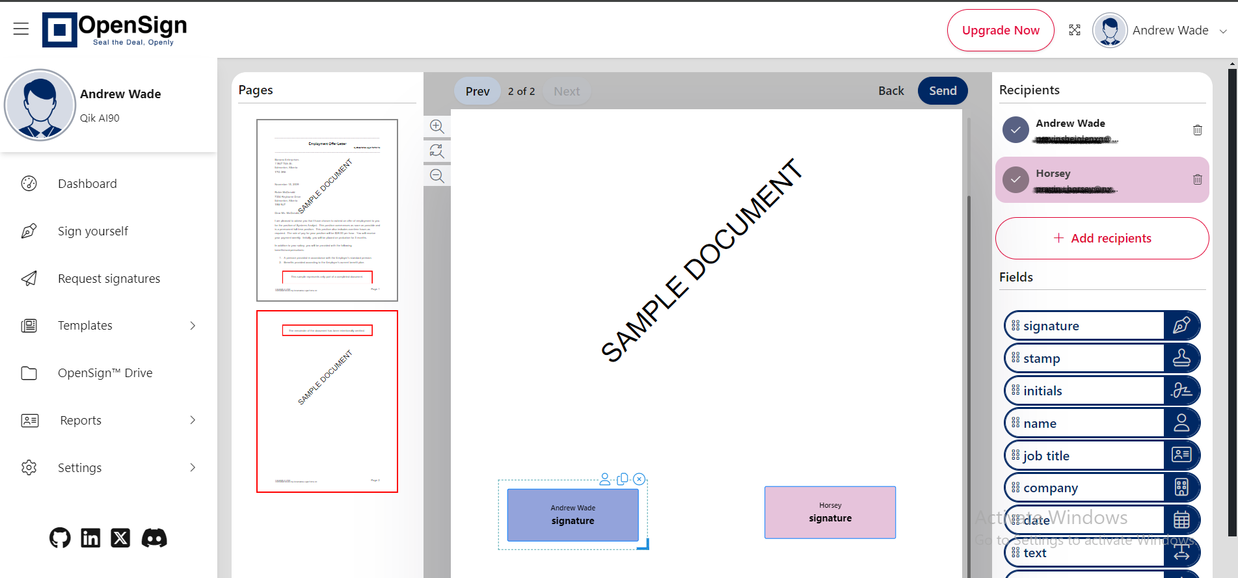Viewport: 1238px width, 578px height.
Task: Open the GitHub link icon
Action: tap(60, 538)
